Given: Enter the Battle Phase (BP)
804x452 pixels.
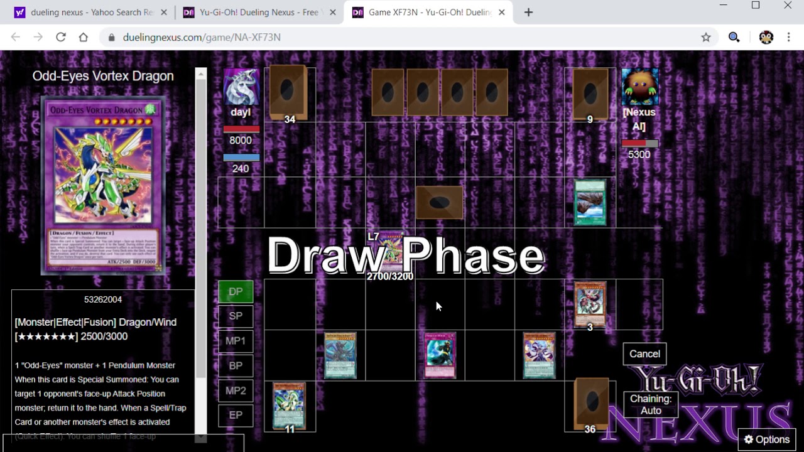Looking at the screenshot, I should pos(236,365).
